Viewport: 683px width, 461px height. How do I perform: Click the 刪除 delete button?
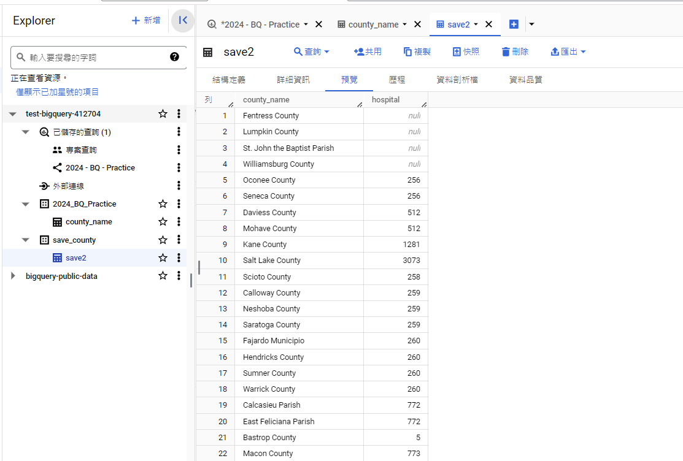(515, 52)
